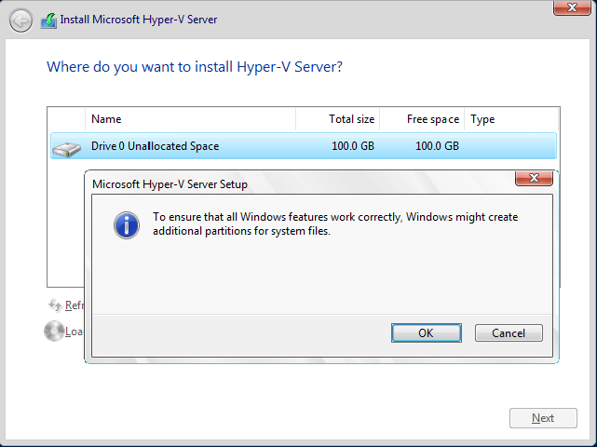Click the Load driver disc icon
Viewport: 597px width, 447px height.
[52, 331]
